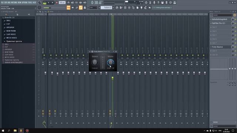Open the FILE menu

pyautogui.click(x=2, y=3)
